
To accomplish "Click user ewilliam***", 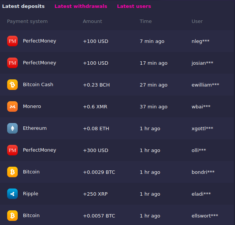I will [x=205, y=85].
